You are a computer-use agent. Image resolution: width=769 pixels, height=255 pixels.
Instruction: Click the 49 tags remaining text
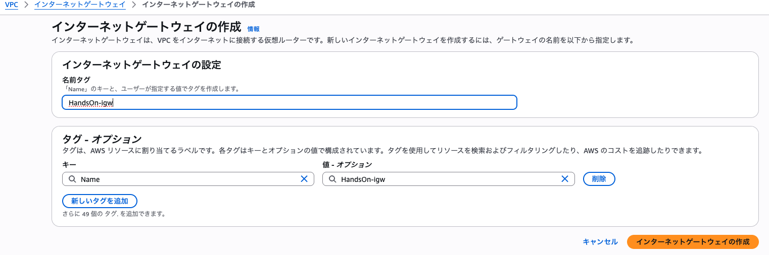tap(114, 214)
